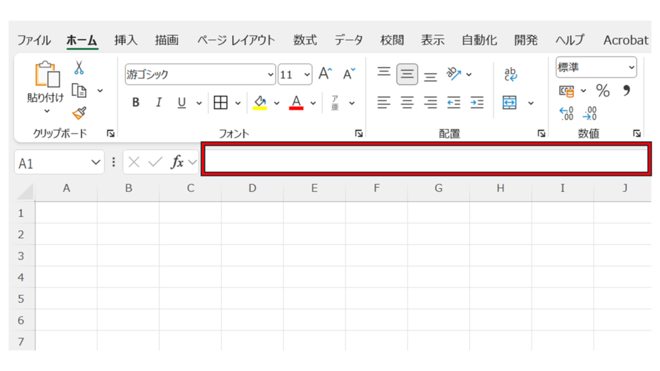This screenshot has width=660, height=371.
Task: Open the 挿入 ribbon tab
Action: (x=126, y=40)
